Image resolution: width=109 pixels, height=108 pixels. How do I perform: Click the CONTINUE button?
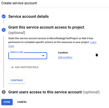17,80
